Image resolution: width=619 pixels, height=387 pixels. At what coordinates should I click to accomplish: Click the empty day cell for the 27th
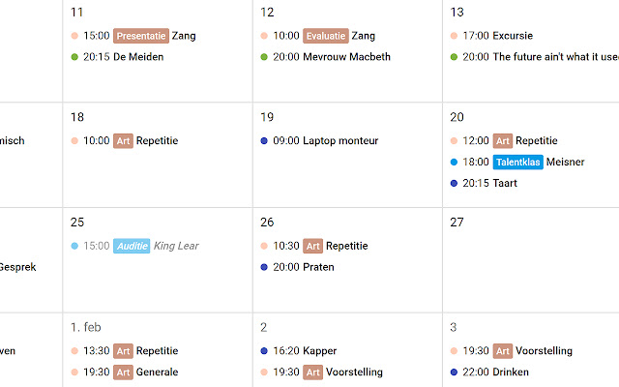tap(530, 271)
